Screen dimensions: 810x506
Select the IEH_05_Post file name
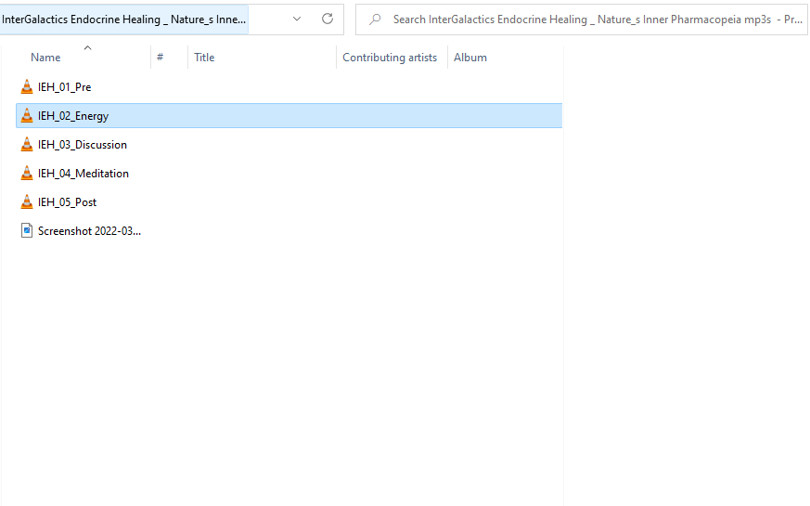tap(67, 202)
